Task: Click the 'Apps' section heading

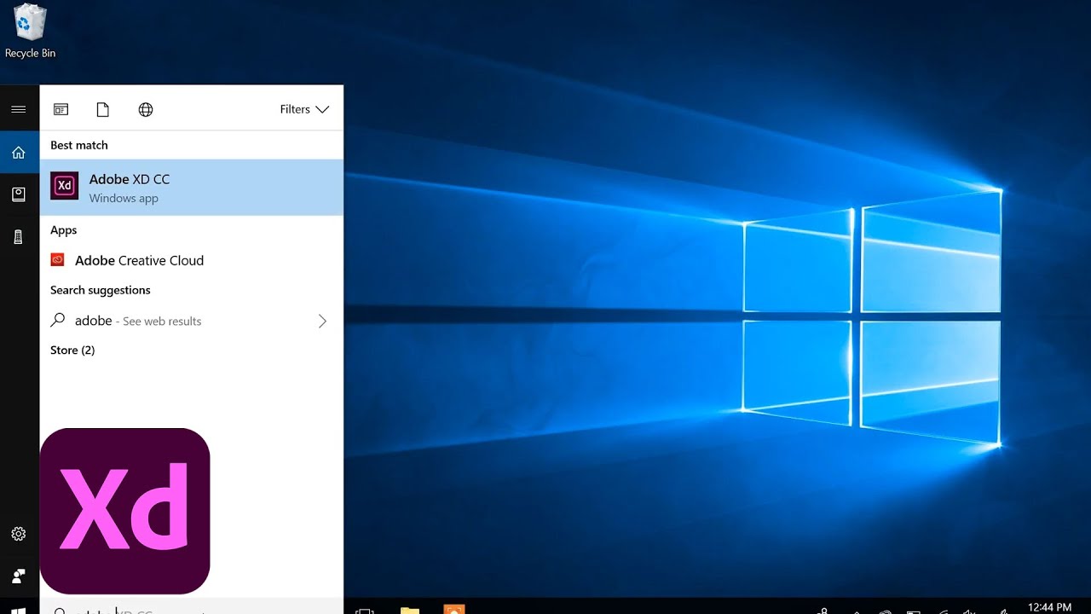Action: click(64, 230)
